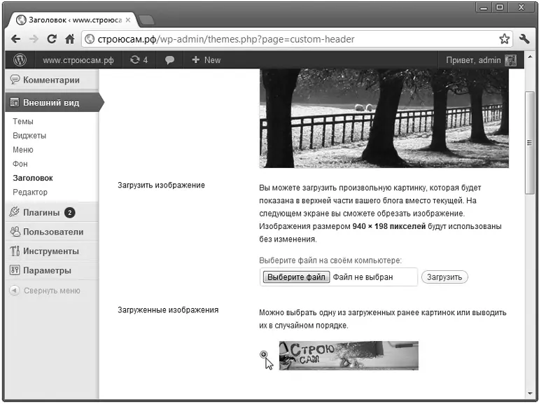Click the Строю Сам uploaded header thumbnail

tap(348, 356)
